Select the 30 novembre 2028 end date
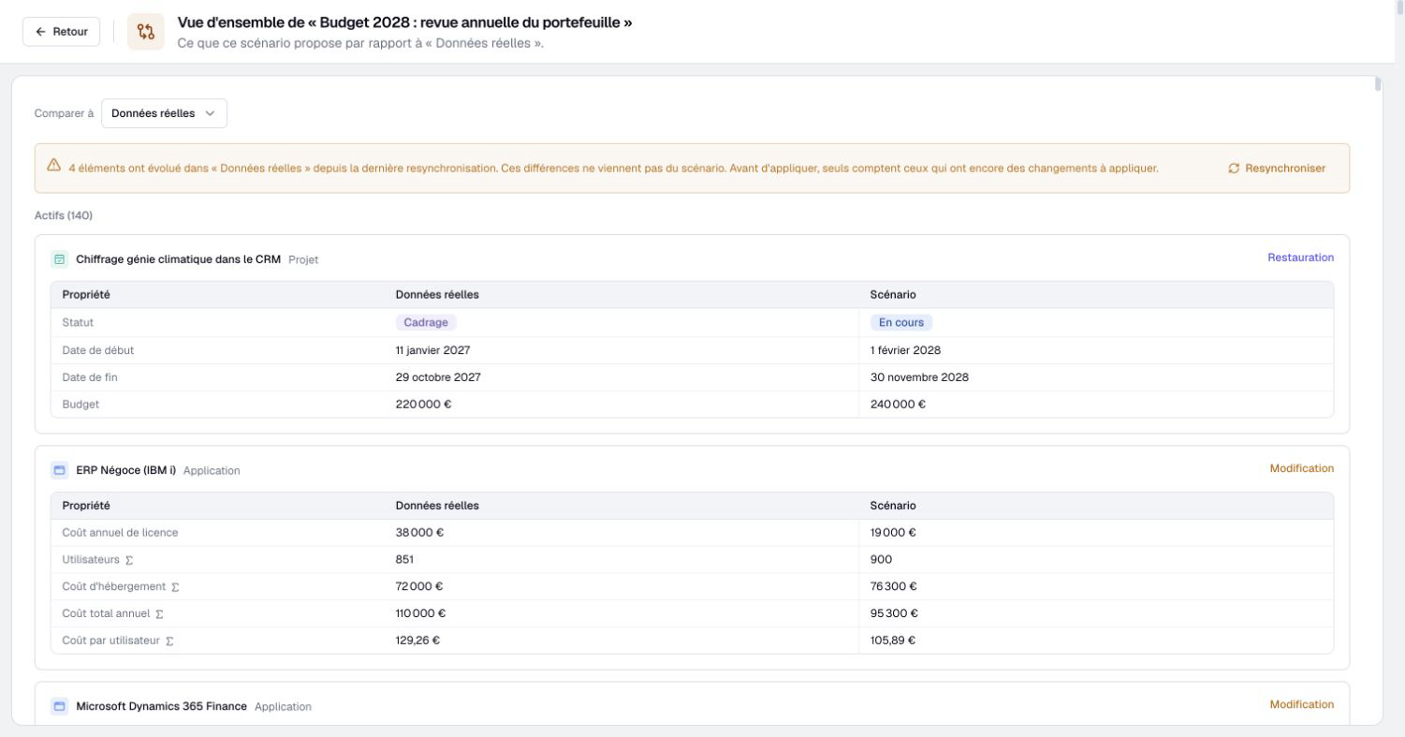This screenshot has height=737, width=1405. [919, 377]
